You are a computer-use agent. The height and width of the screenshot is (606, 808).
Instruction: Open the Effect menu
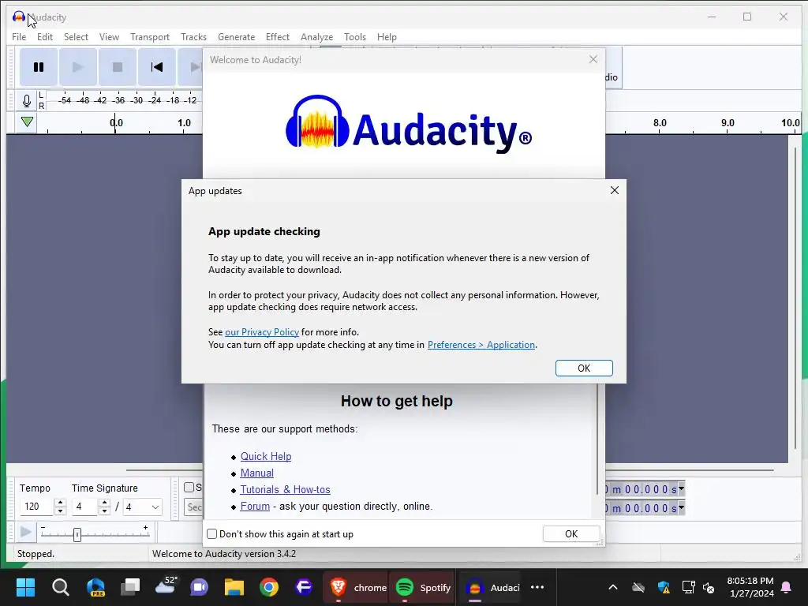278,37
